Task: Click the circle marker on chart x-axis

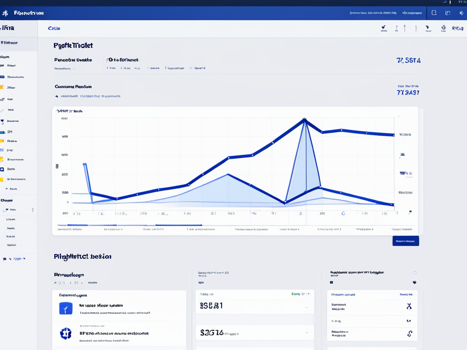Action: pyautogui.click(x=343, y=213)
